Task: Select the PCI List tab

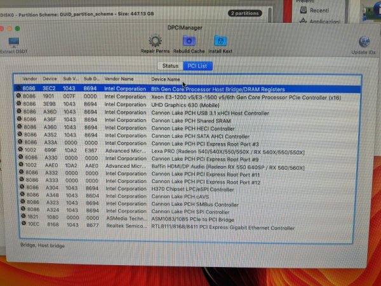Action: coord(197,66)
